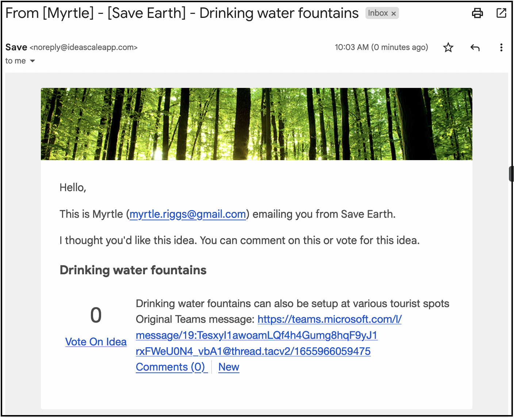Click the email subject line text

point(182,13)
